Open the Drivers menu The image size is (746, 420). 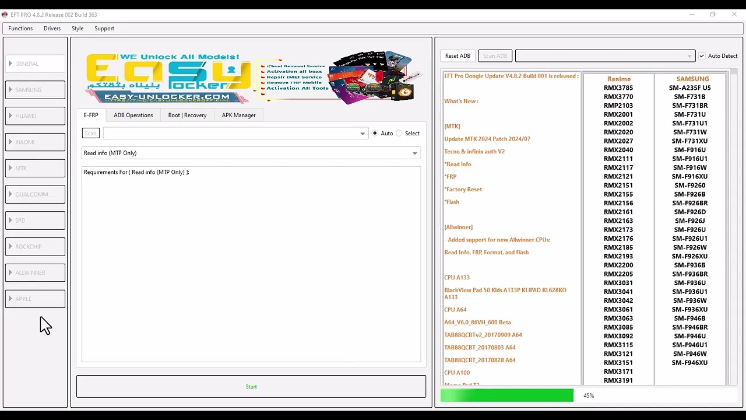(x=52, y=28)
